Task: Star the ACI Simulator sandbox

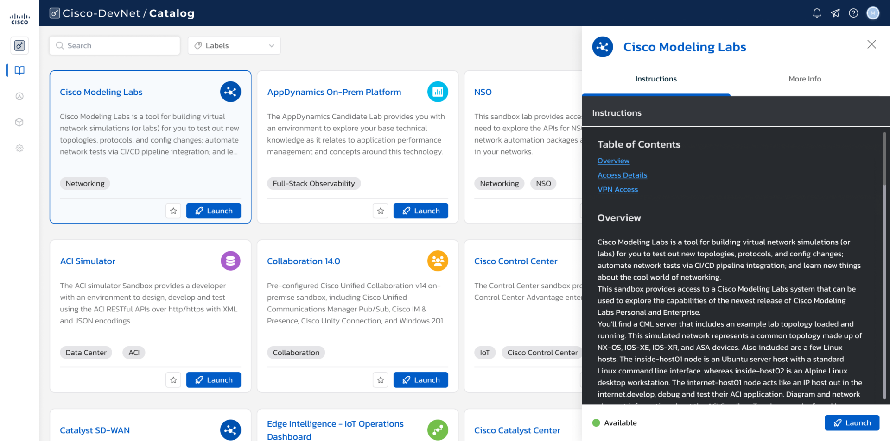Action: [x=173, y=380]
